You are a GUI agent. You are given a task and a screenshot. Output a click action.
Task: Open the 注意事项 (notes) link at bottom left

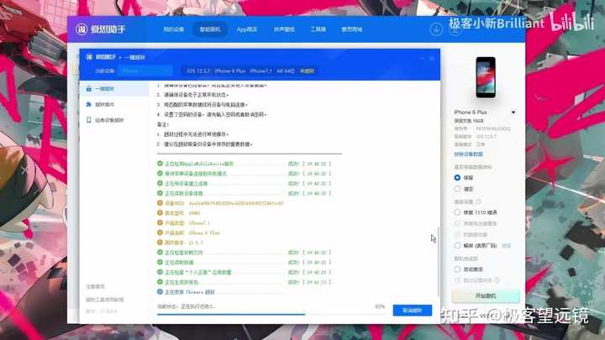(95, 286)
